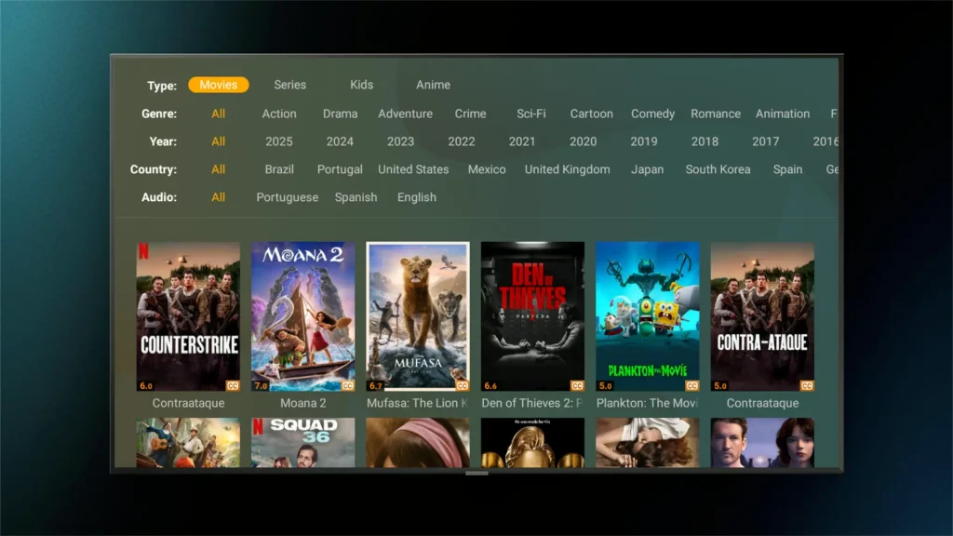
Task: Select "All" in the Genre row
Action: 218,114
